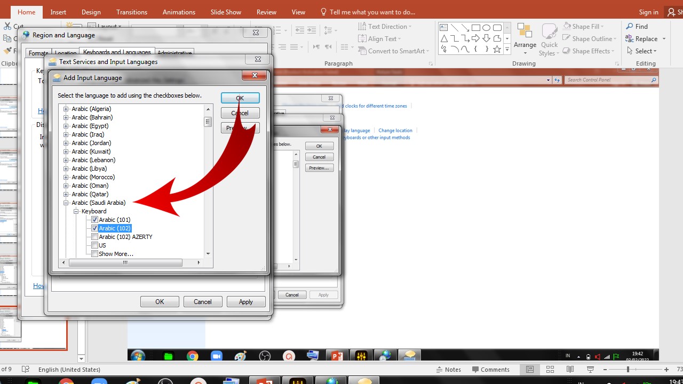Select the straight Line shape

pyautogui.click(x=455, y=28)
